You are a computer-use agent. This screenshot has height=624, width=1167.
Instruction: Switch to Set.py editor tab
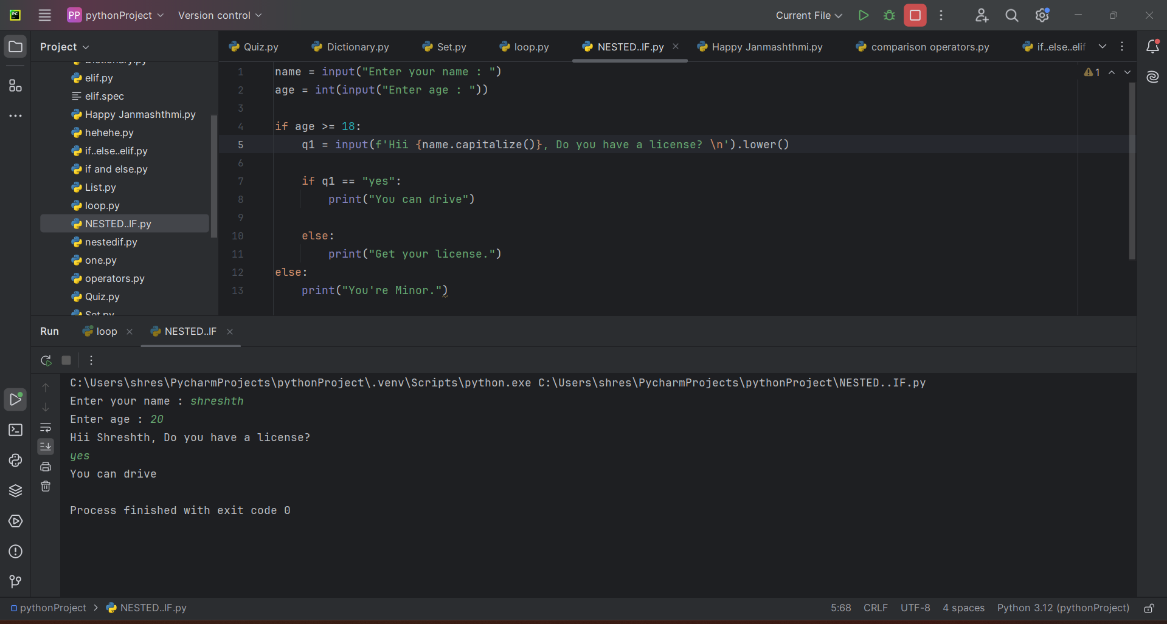[445, 47]
